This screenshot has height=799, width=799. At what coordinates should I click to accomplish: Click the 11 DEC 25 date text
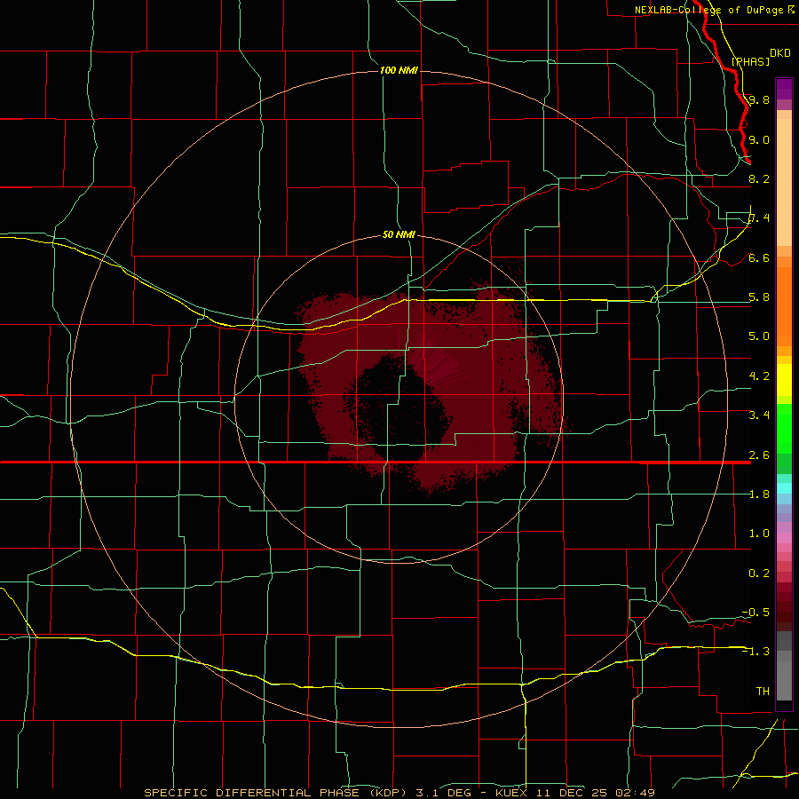[570, 793]
